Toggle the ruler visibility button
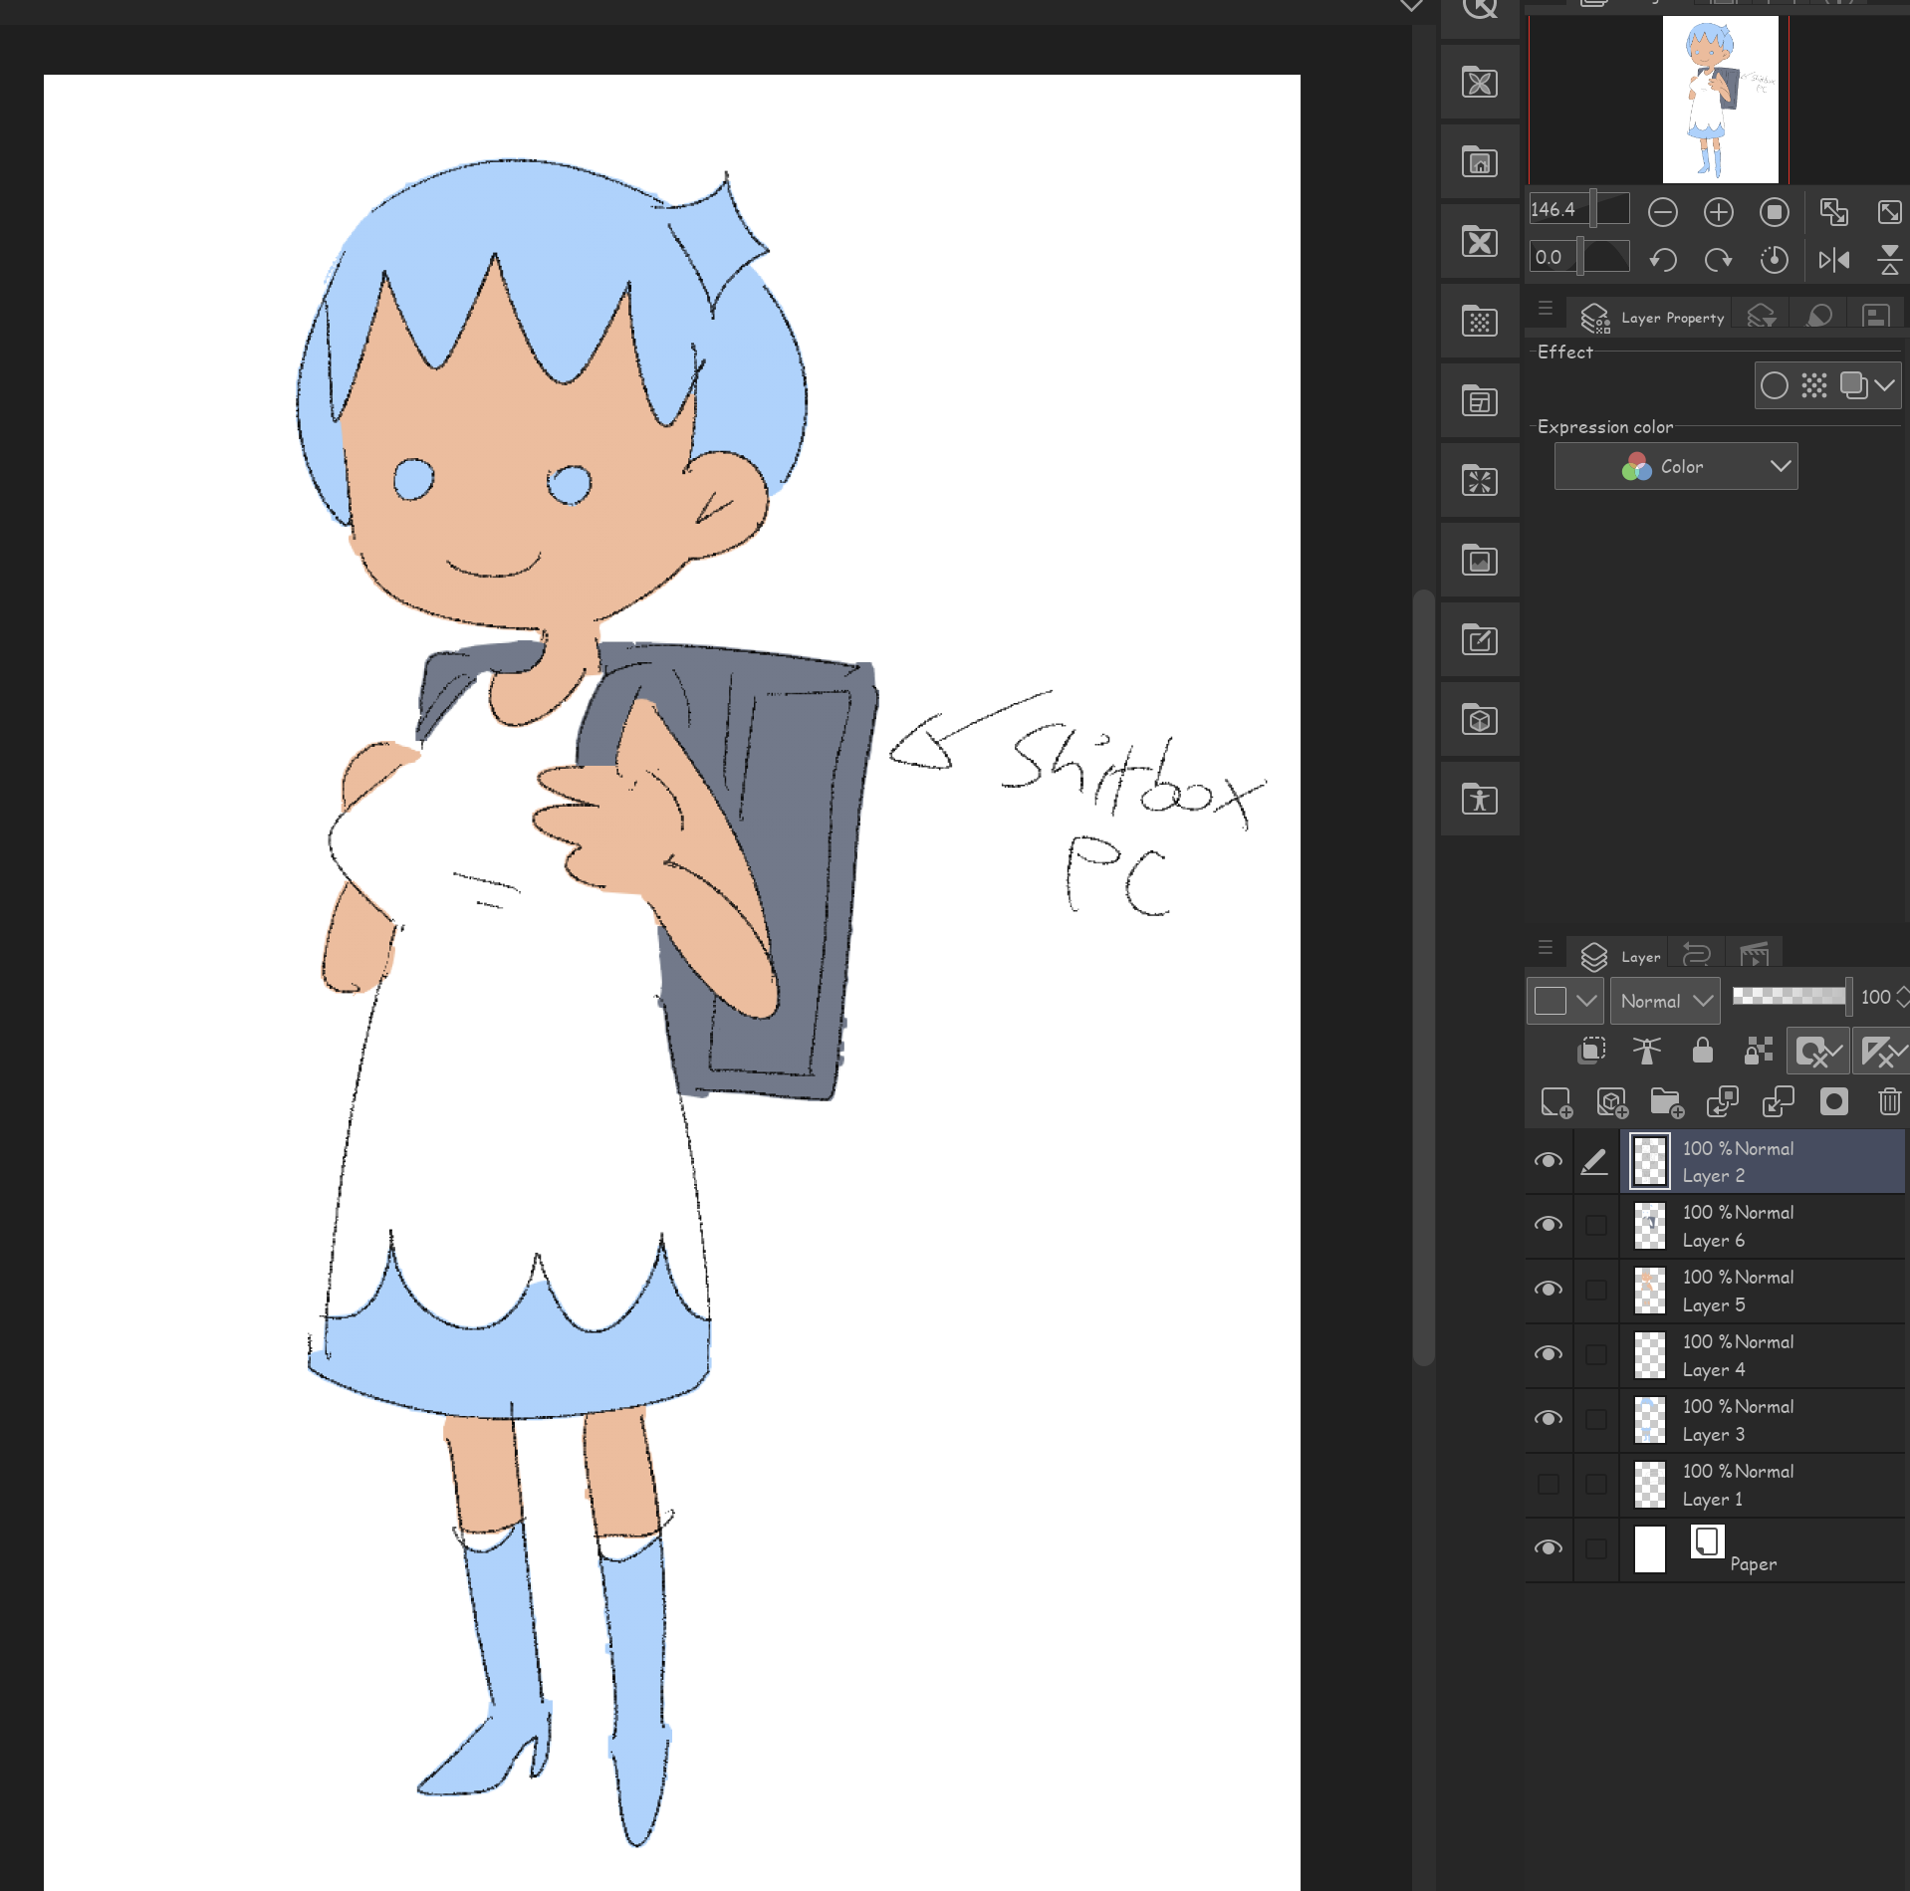The height and width of the screenshot is (1891, 1910). 1881,1052
